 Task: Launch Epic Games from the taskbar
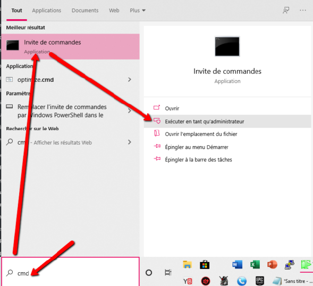260,281
